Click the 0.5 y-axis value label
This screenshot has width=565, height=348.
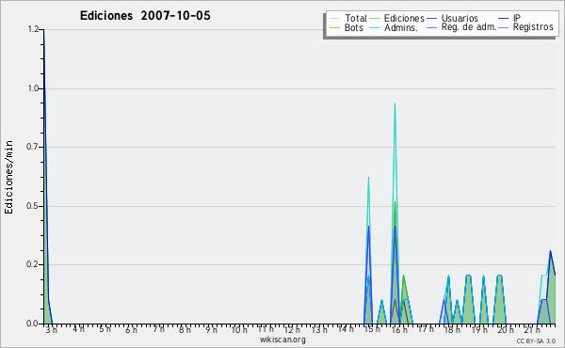32,206
